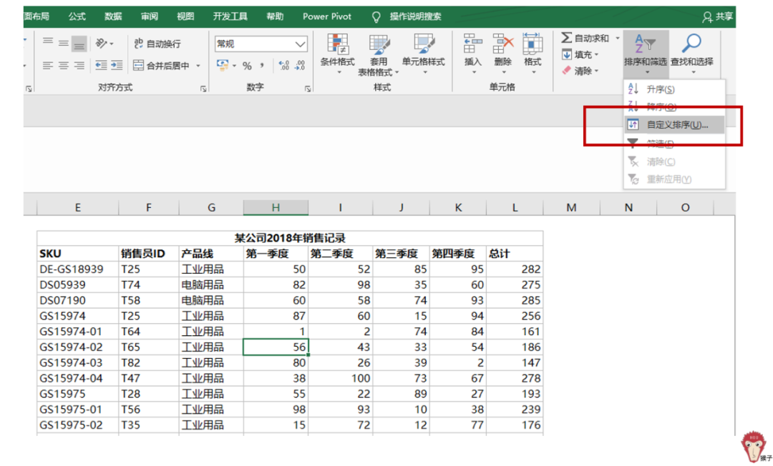Click cell DE-GS18939
The image size is (773, 466).
(78, 269)
